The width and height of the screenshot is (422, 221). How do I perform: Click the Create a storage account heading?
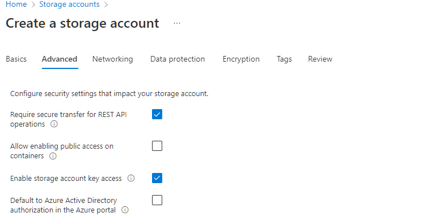pyautogui.click(x=82, y=23)
